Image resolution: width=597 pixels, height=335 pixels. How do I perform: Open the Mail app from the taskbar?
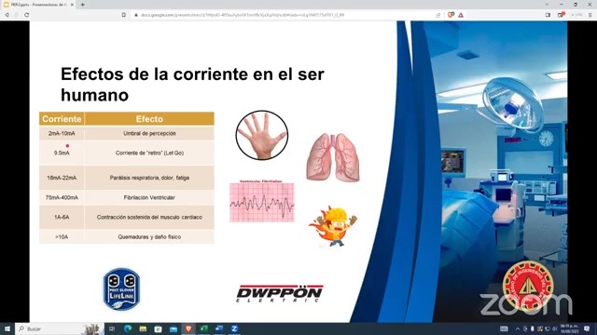click(174, 328)
